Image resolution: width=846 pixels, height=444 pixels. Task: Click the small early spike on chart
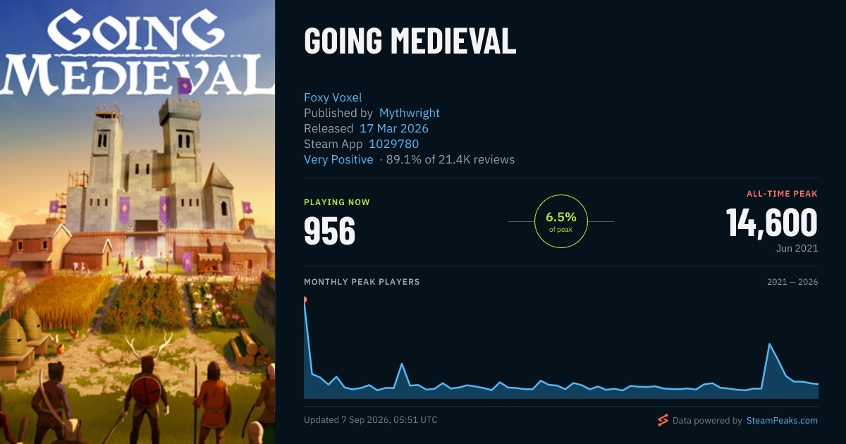click(x=401, y=364)
